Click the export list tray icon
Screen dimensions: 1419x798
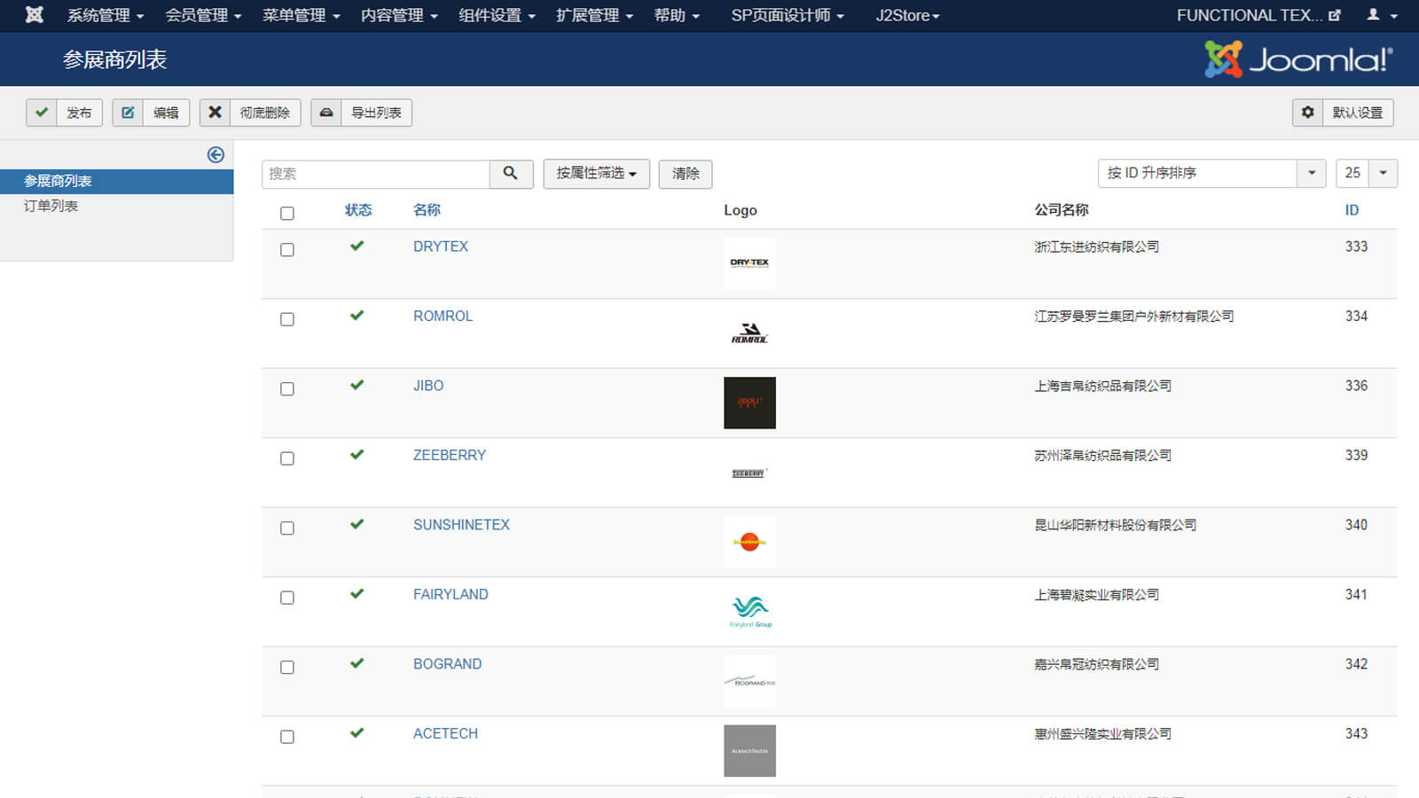326,113
